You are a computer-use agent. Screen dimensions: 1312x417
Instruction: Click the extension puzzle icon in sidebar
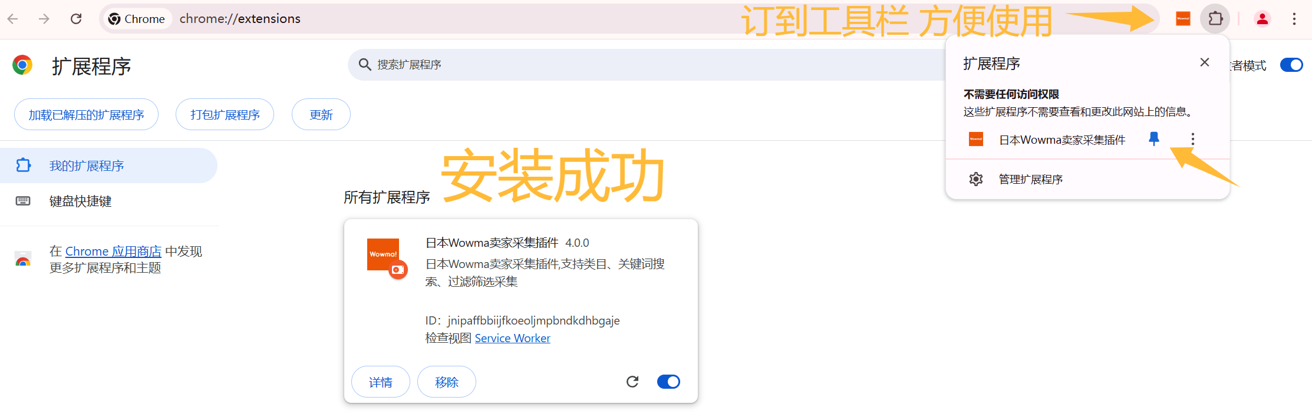coord(23,166)
